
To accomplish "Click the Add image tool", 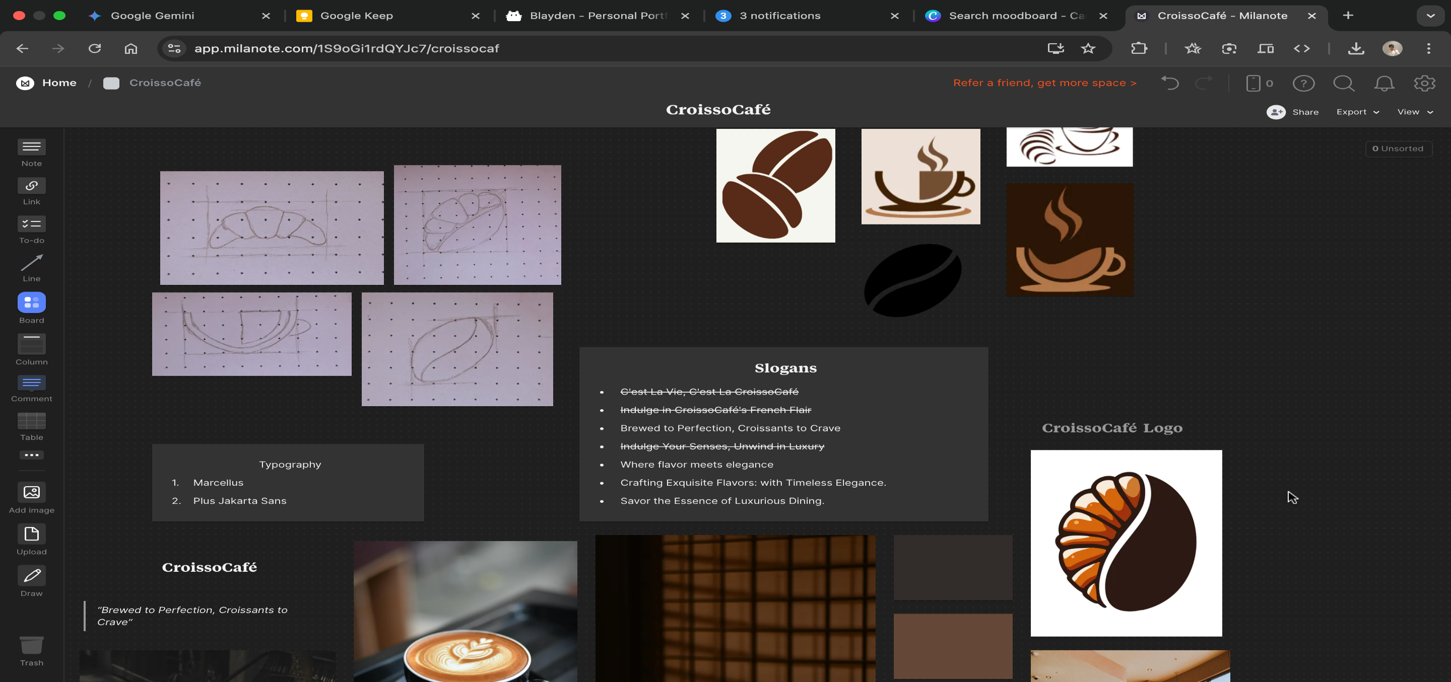I will [32, 492].
